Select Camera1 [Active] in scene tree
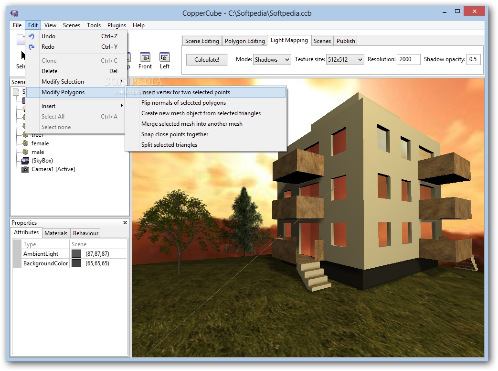This screenshot has height=371, width=498. coord(53,169)
